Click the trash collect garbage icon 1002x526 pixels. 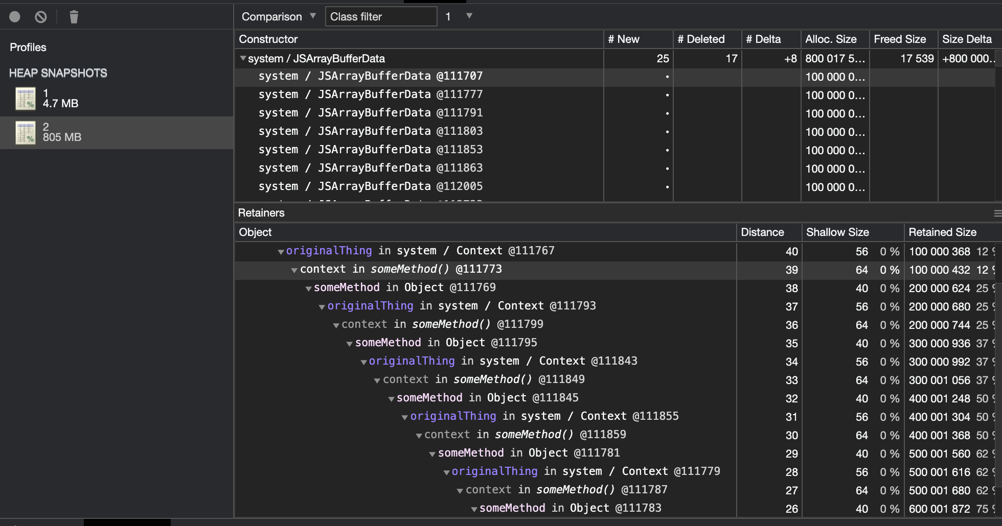coord(74,17)
